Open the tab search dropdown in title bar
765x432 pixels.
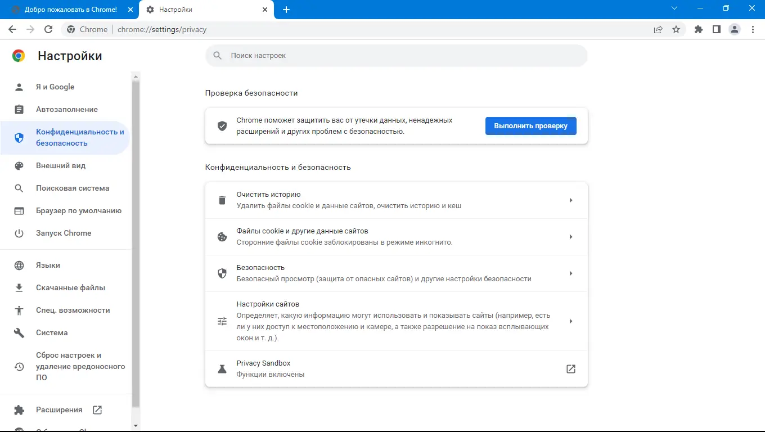click(x=675, y=8)
